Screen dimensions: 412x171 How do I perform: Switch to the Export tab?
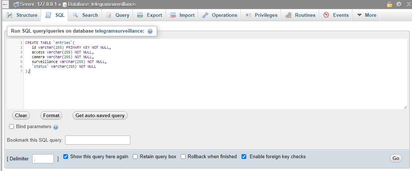tap(150, 15)
